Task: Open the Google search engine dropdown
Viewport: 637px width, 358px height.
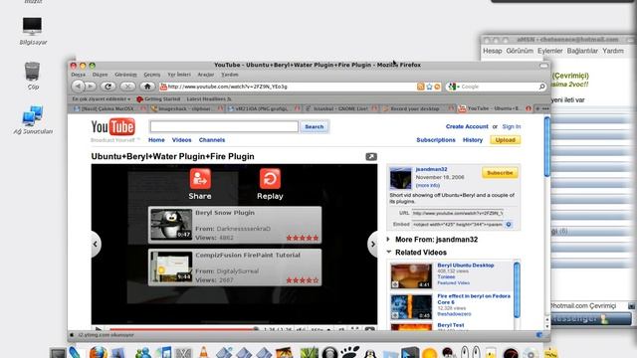Action: coord(454,87)
